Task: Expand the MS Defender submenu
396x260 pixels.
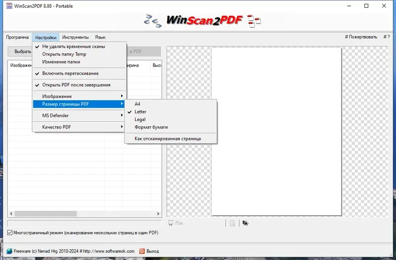Action: tap(79, 116)
